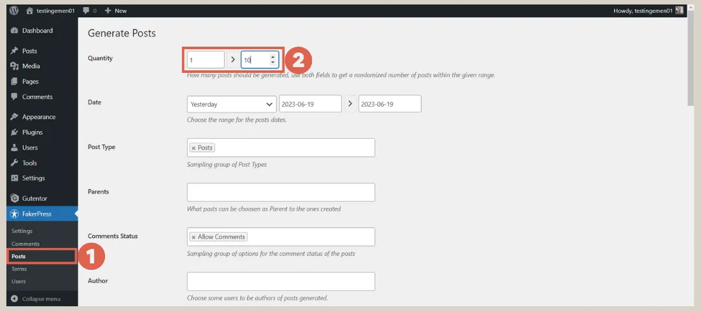Click the Gutentor logo icon

[14, 198]
